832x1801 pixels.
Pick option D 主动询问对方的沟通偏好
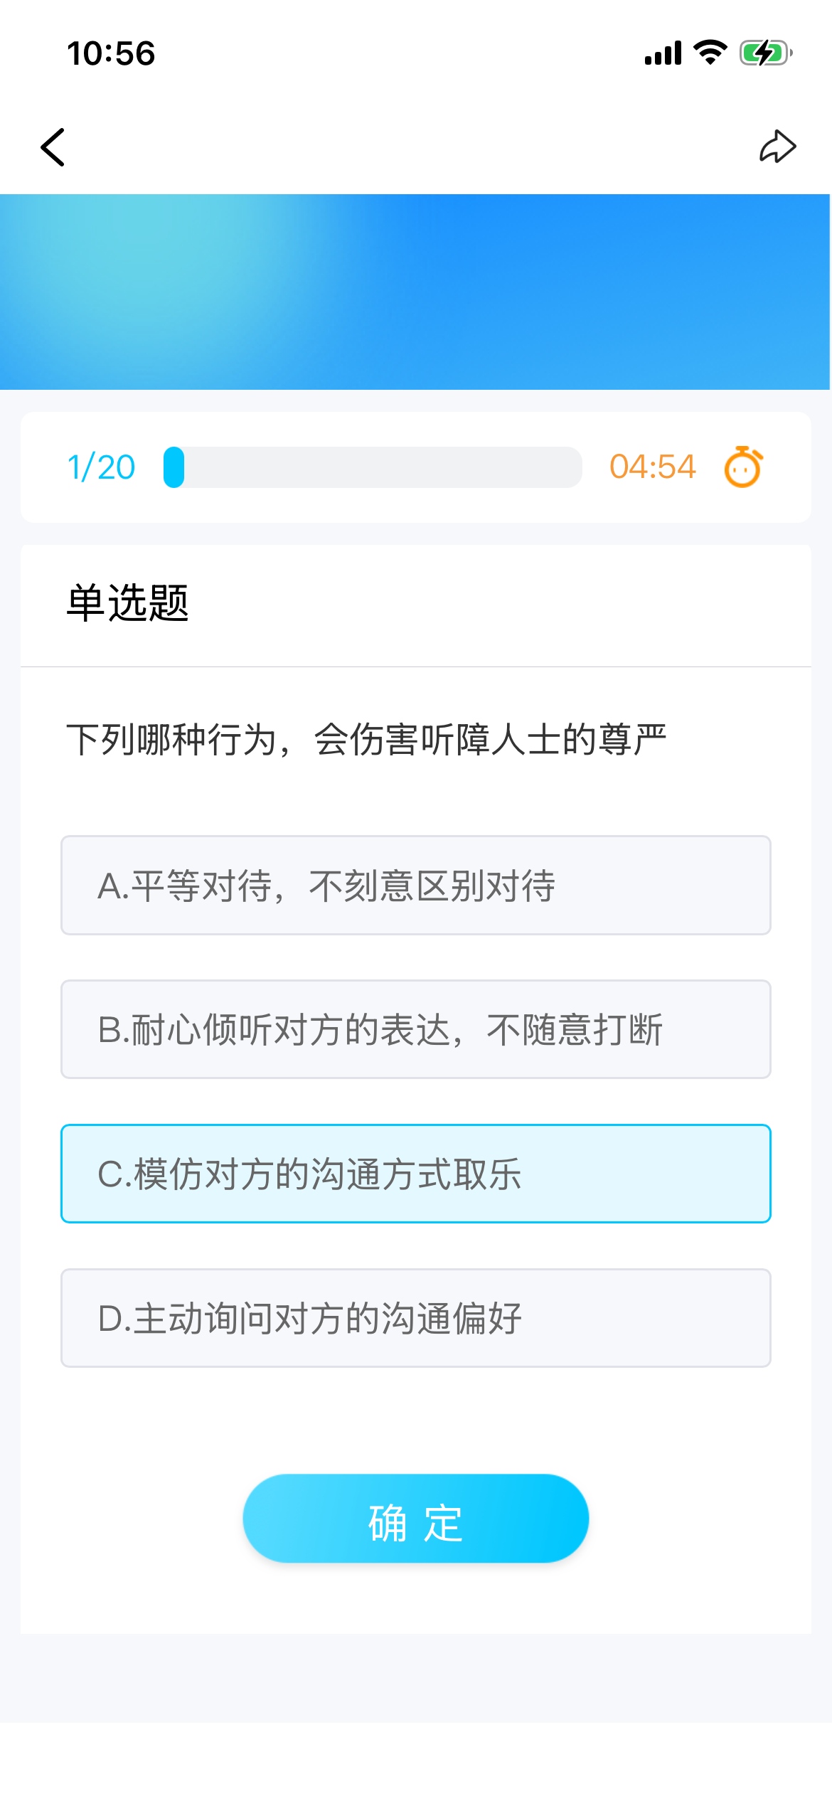click(x=416, y=1318)
